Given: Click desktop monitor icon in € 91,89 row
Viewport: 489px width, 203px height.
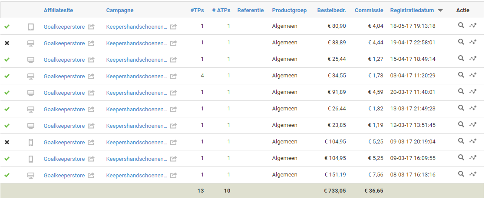Looking at the screenshot, I should (x=30, y=93).
